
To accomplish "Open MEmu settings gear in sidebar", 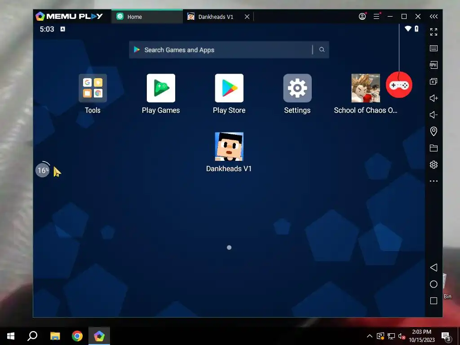I will (x=433, y=164).
